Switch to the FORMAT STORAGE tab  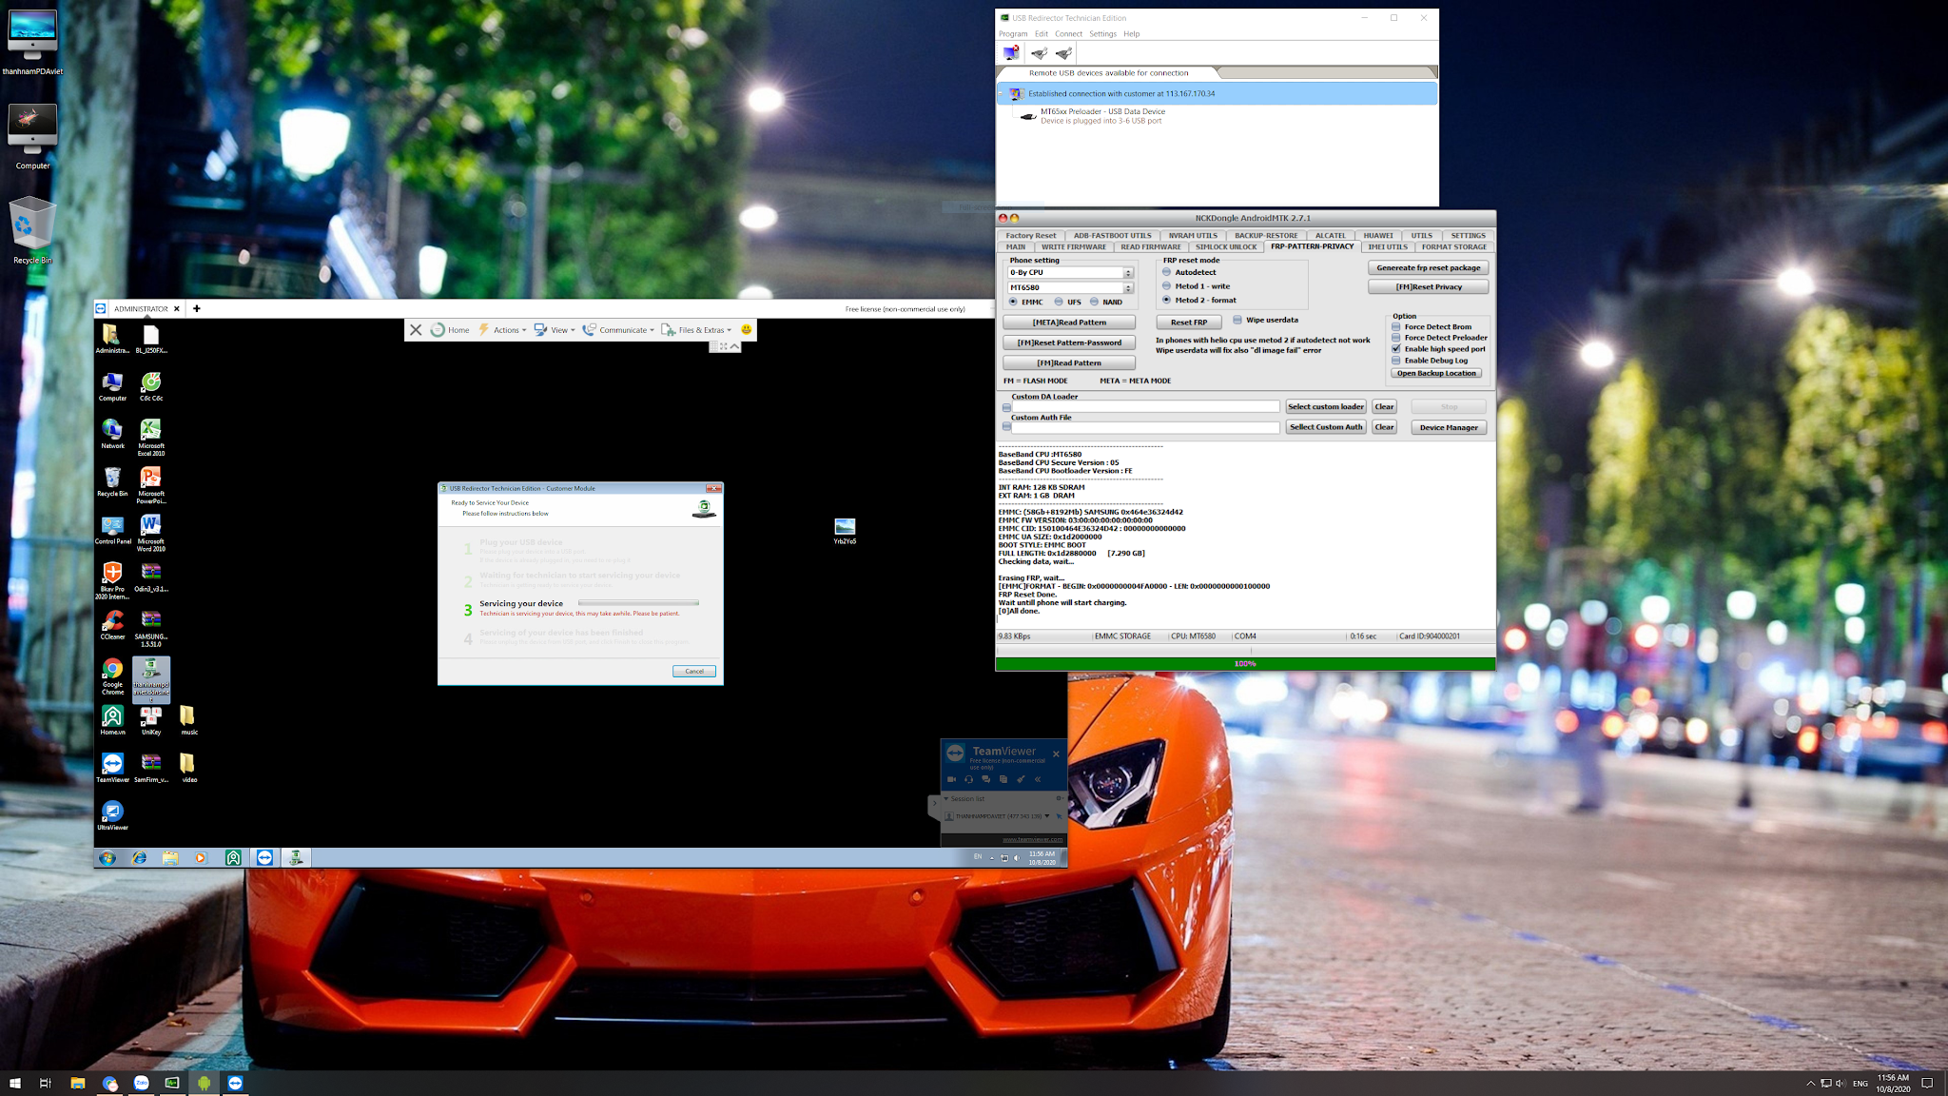tap(1453, 247)
